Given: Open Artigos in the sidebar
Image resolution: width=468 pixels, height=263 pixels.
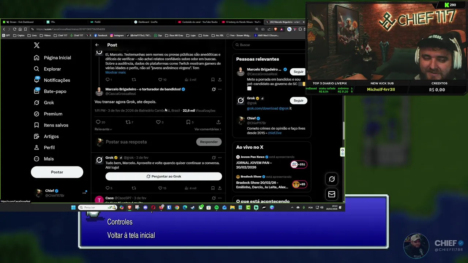Looking at the screenshot, I should pyautogui.click(x=46, y=136).
